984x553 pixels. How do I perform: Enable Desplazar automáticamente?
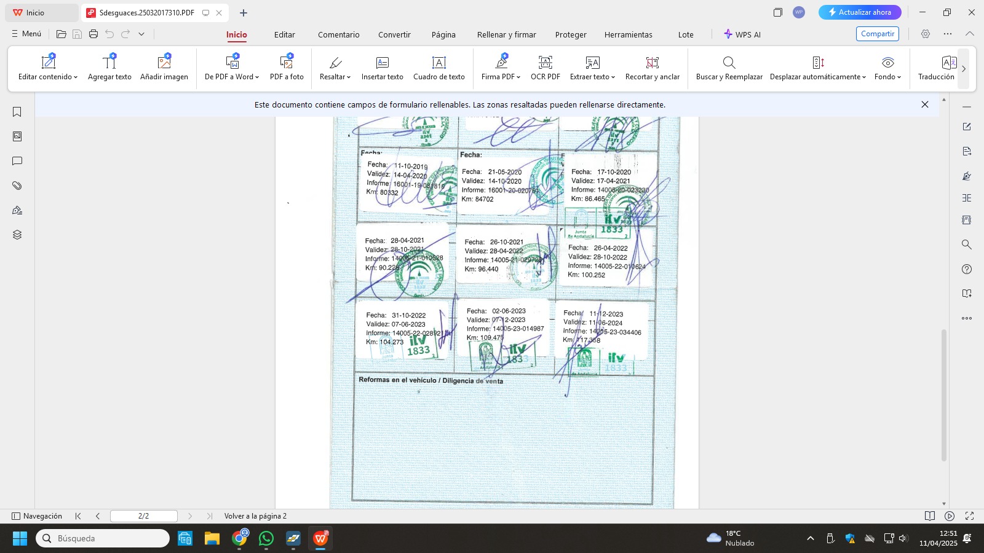(818, 67)
